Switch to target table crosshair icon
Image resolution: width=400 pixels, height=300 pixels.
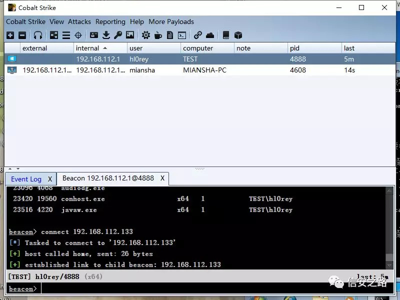[78, 35]
